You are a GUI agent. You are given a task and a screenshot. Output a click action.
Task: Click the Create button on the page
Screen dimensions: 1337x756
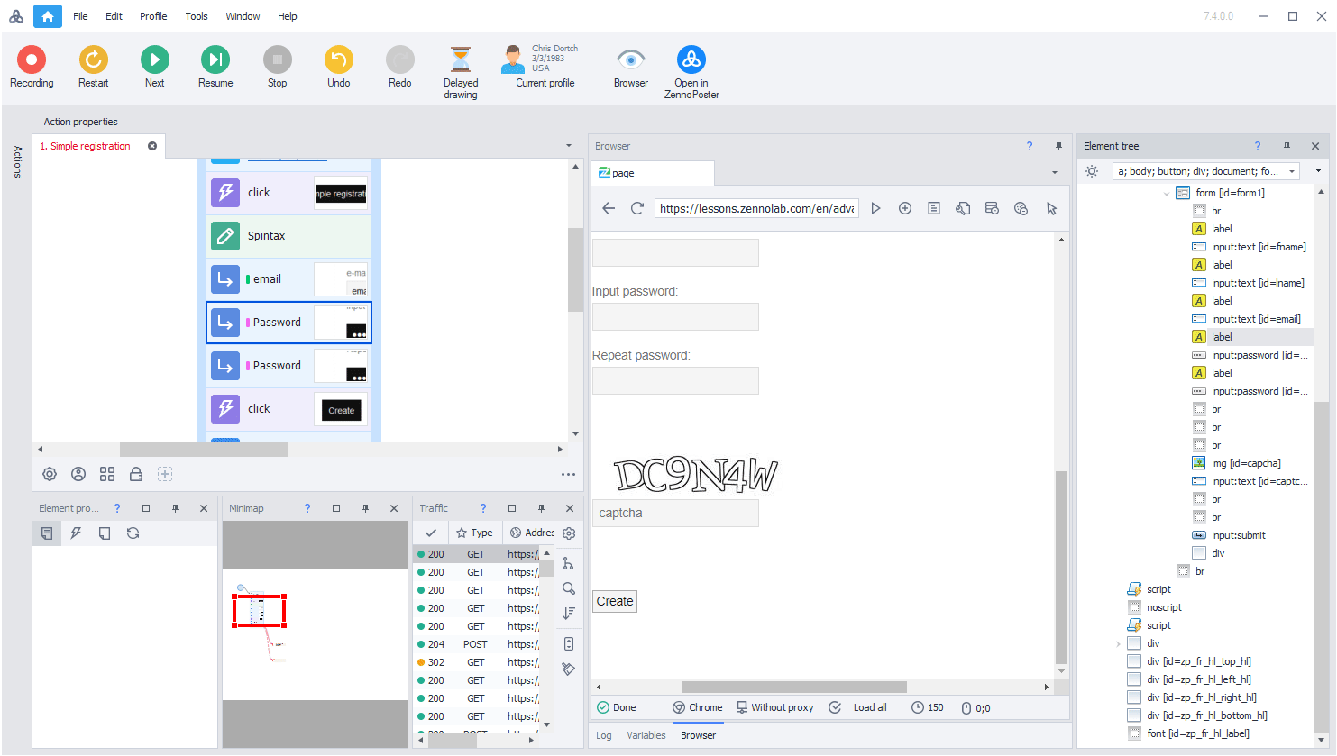pos(615,602)
